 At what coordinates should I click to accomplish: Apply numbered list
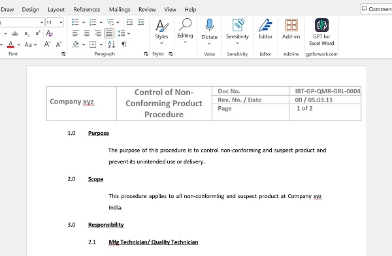click(93, 22)
